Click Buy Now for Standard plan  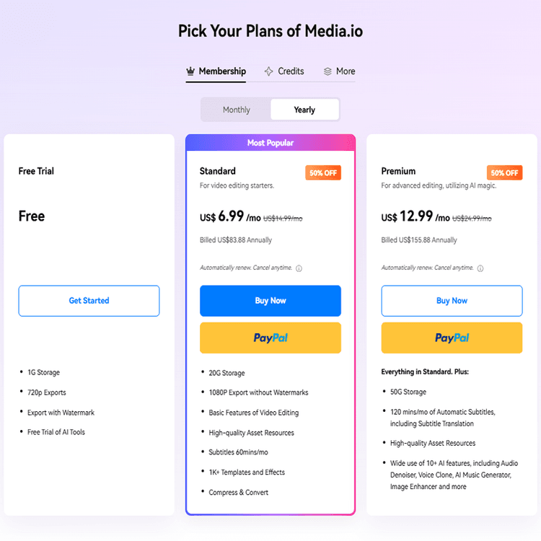point(270,301)
